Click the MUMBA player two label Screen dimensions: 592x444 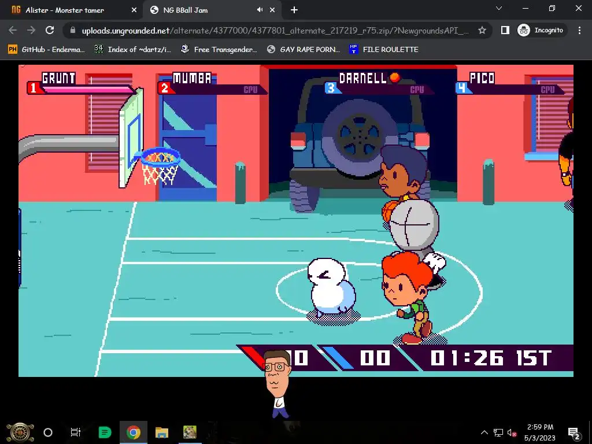[x=192, y=78]
